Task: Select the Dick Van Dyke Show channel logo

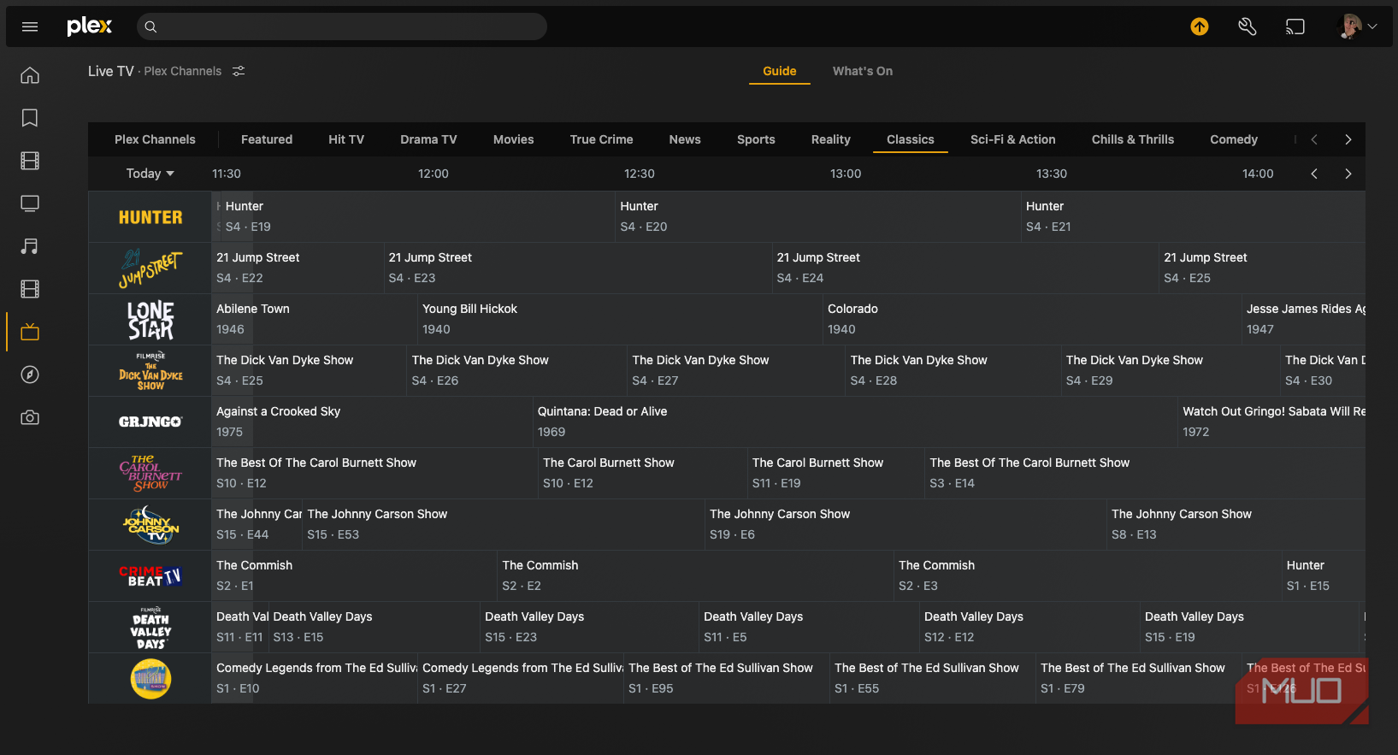Action: click(150, 371)
